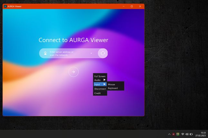Close the AURGA Viewer window
The height and width of the screenshot is (138, 208).
tap(140, 6)
